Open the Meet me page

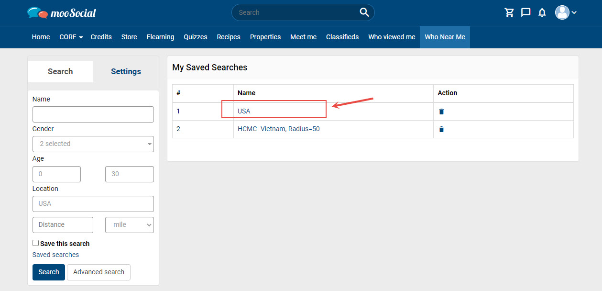click(303, 37)
